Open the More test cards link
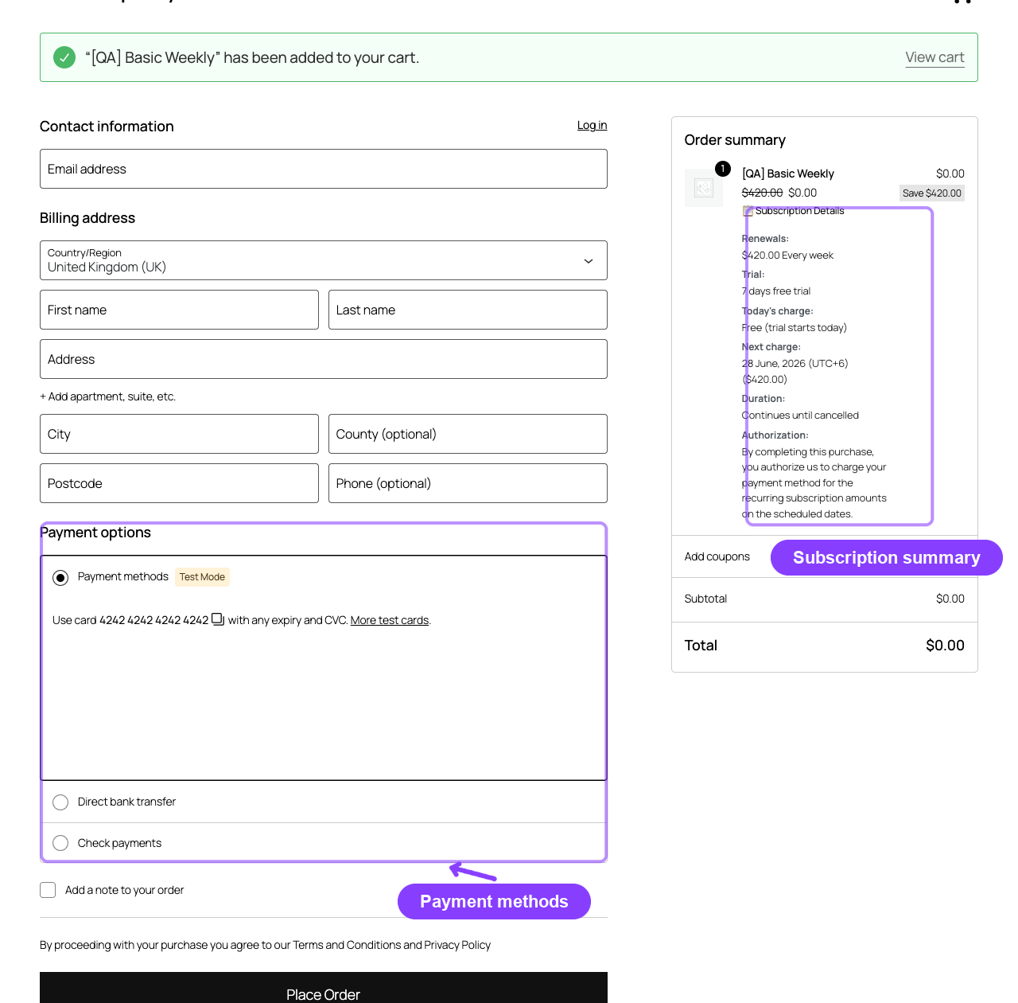 click(x=390, y=620)
